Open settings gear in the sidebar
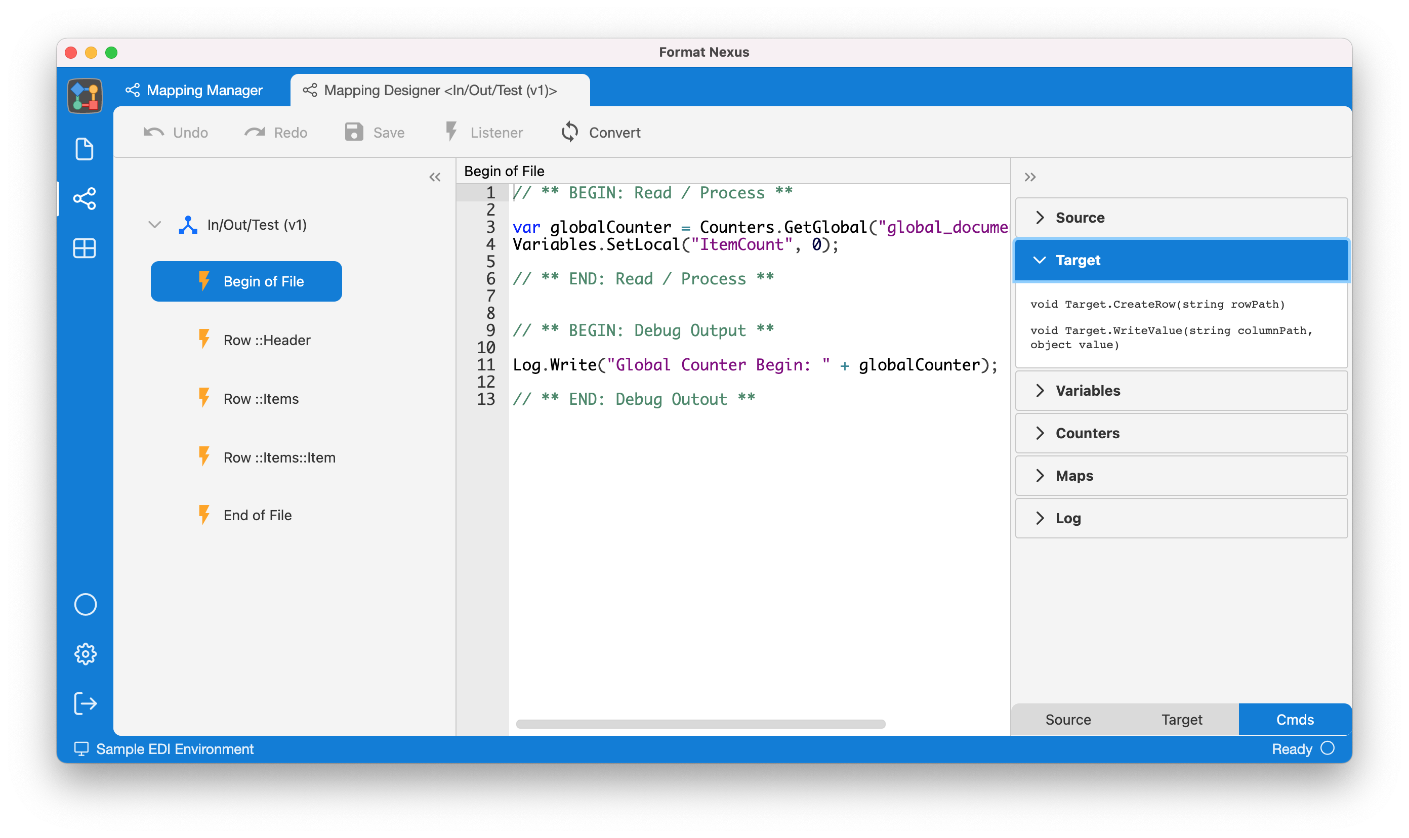1409x838 pixels. point(85,654)
